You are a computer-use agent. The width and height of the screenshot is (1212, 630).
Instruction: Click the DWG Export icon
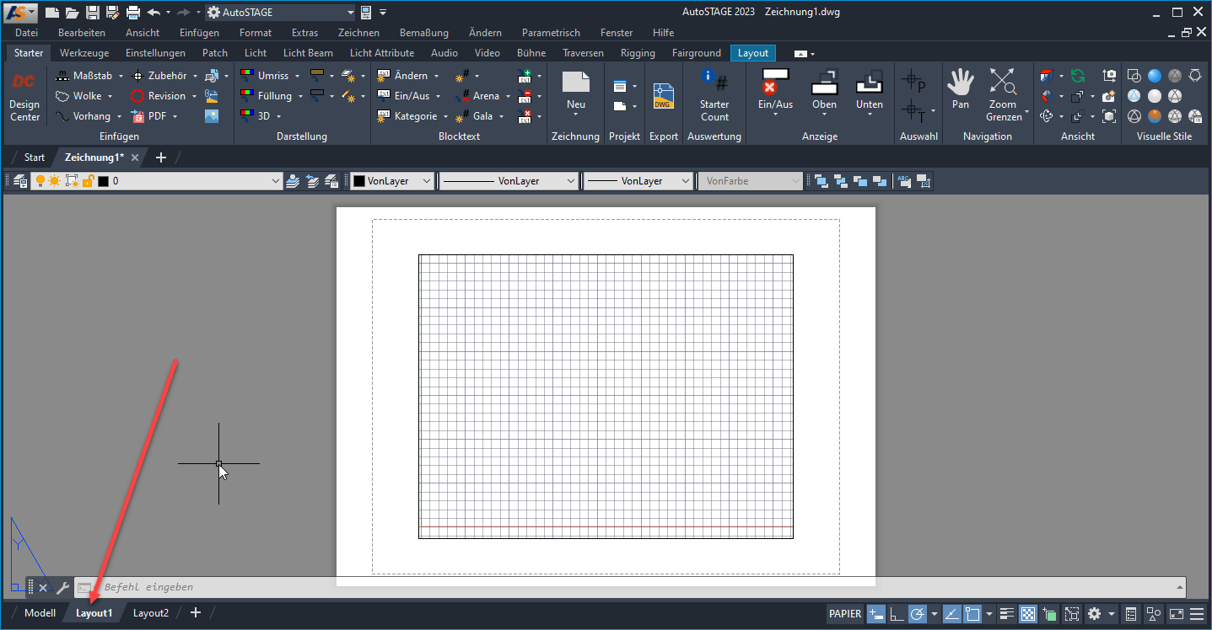click(664, 96)
